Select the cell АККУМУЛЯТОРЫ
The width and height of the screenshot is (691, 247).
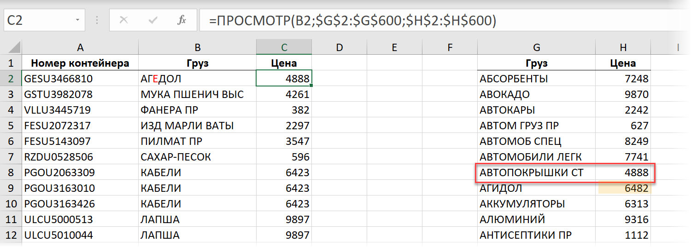(x=537, y=204)
